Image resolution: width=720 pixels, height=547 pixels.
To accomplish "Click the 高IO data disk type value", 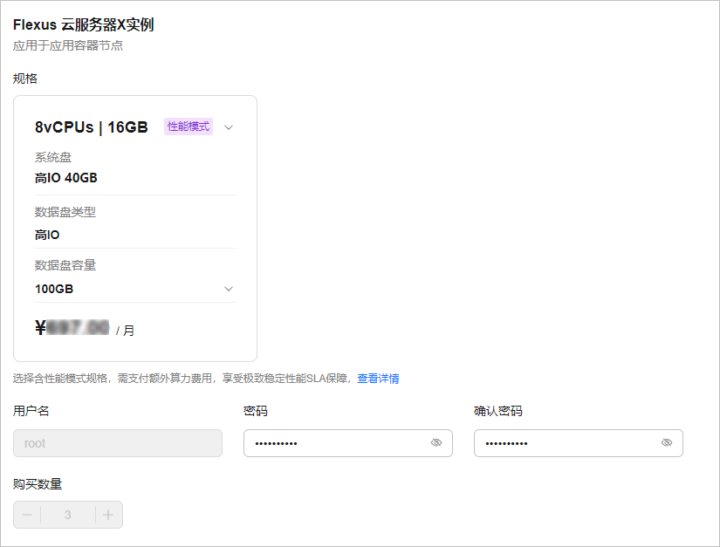I will click(x=47, y=235).
